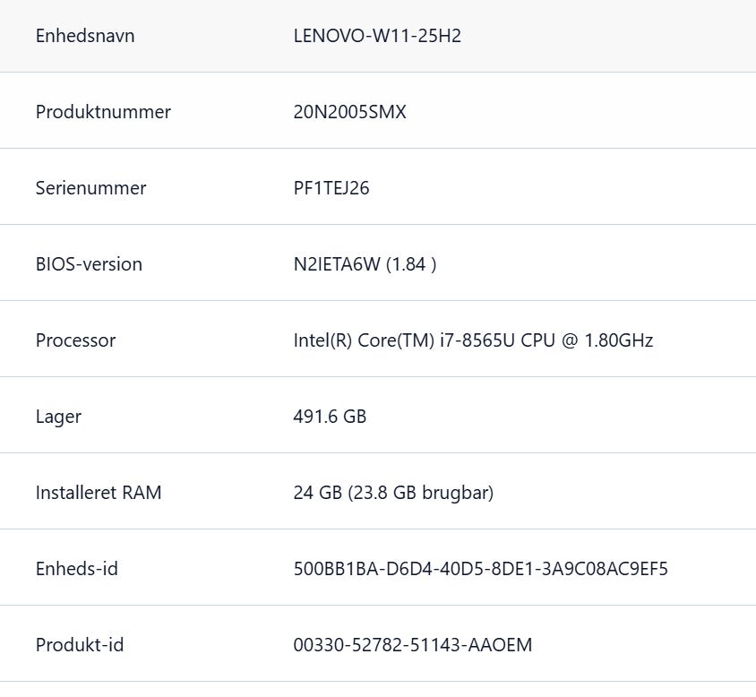This screenshot has height=697, width=756.
Task: Click the "(1.84 )" BIOS version number
Action: [x=411, y=264]
